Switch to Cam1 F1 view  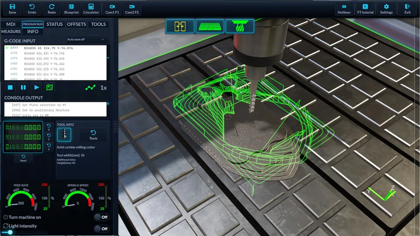tap(112, 9)
